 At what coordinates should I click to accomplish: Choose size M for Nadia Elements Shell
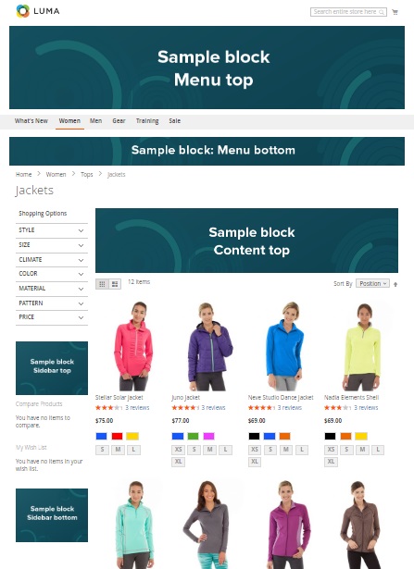pos(362,450)
